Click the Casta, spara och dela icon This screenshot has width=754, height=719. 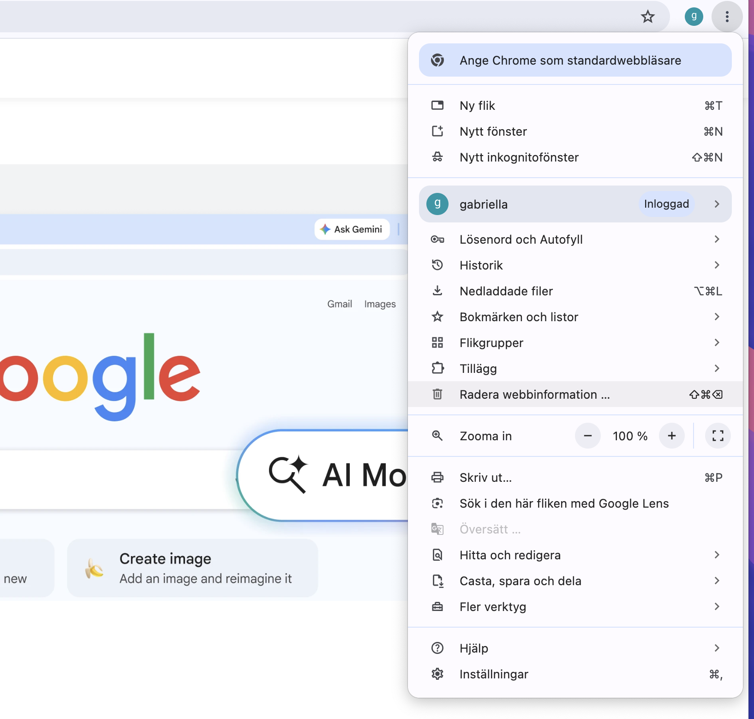tap(437, 581)
